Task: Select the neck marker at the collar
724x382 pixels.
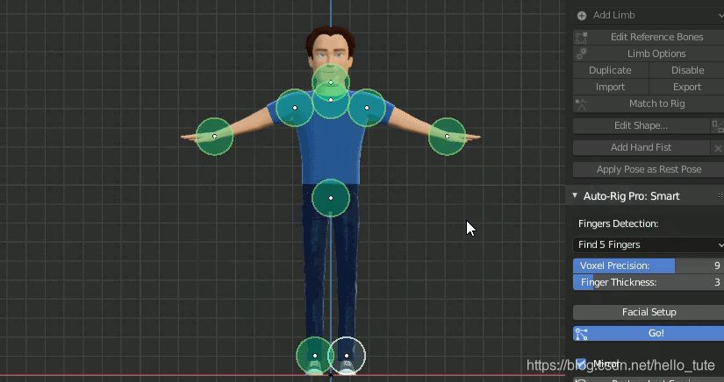Action: click(331, 100)
